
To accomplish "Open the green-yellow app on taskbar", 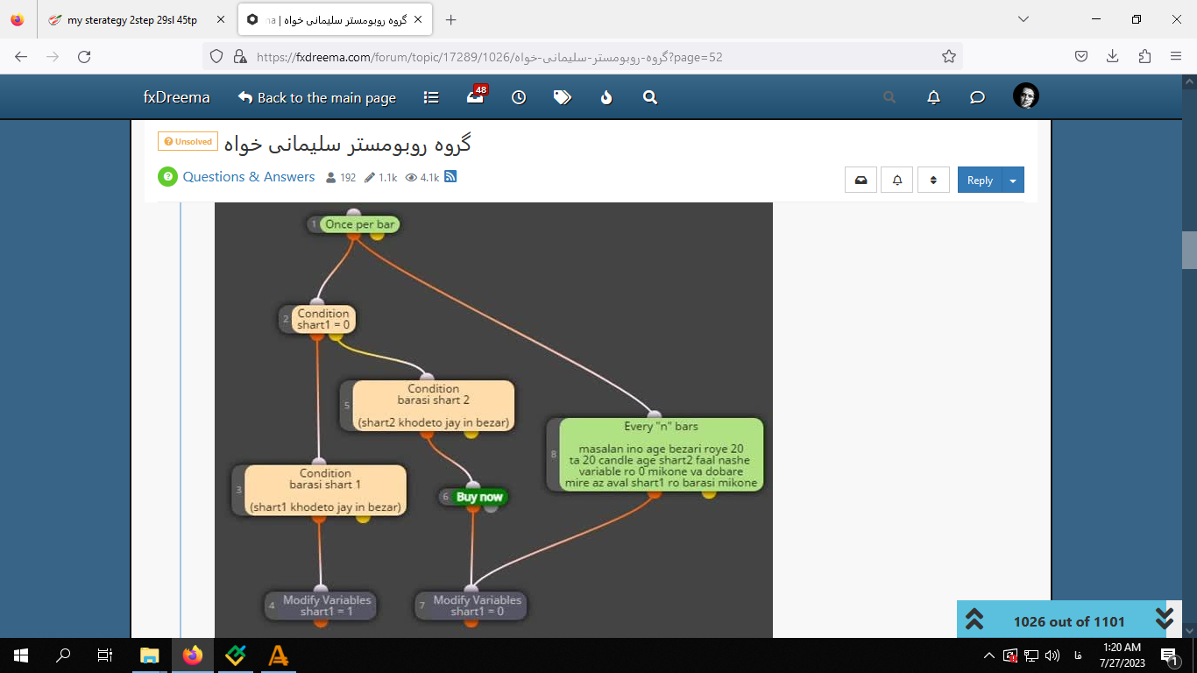I will tap(236, 655).
